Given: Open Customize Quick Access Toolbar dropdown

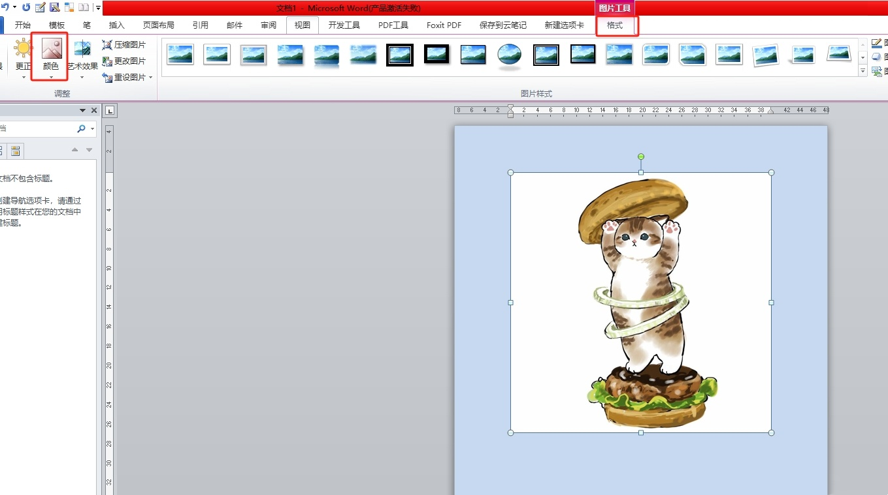Looking at the screenshot, I should tap(98, 8).
